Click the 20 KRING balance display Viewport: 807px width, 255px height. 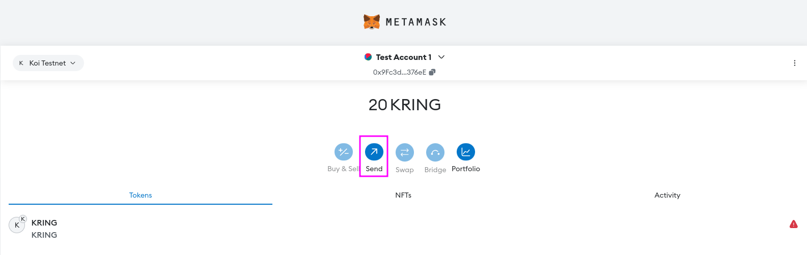(x=404, y=105)
